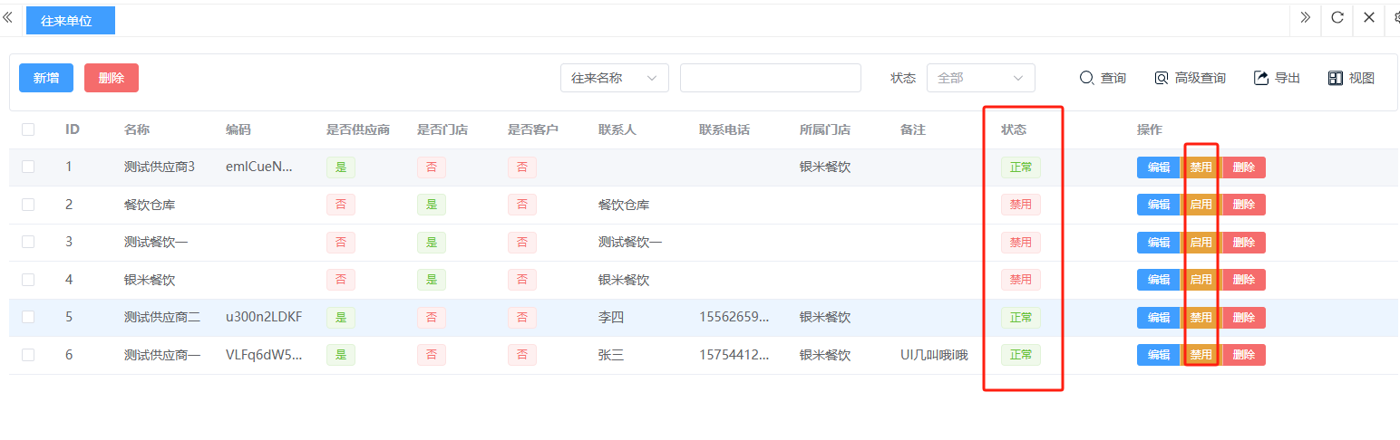Select the checkbox for 银米餐饮 row
The height and width of the screenshot is (440, 1400).
point(28,280)
